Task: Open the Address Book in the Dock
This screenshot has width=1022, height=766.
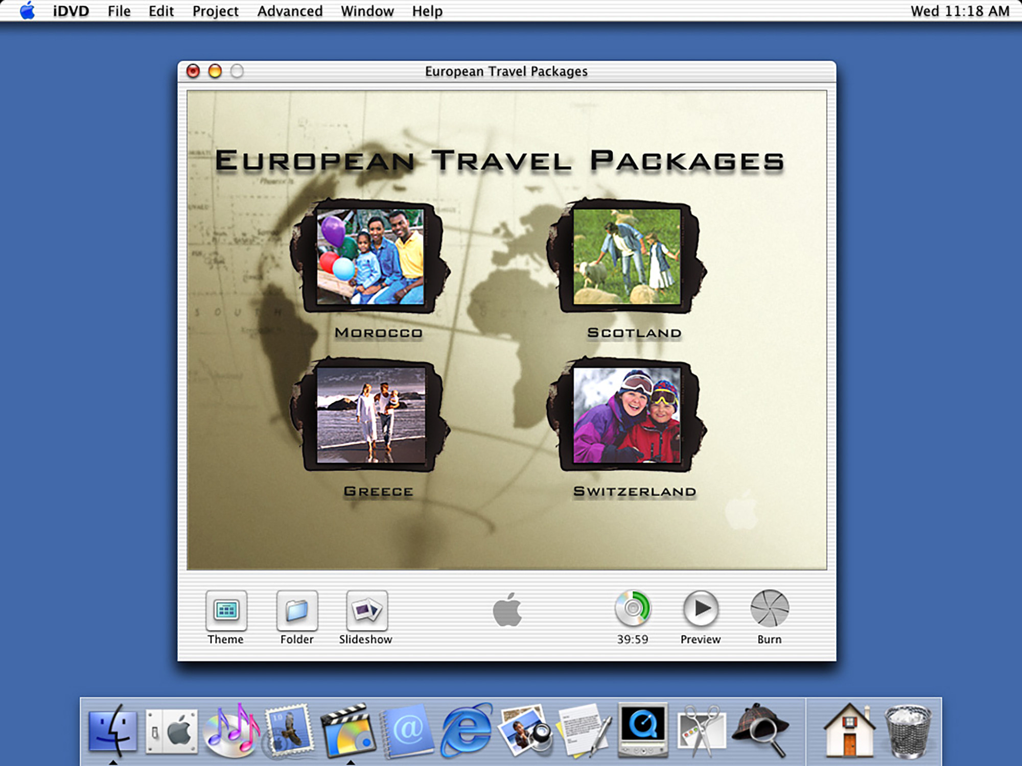Action: [x=406, y=731]
